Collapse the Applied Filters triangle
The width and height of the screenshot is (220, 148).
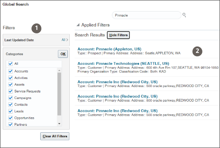pyautogui.click(x=78, y=25)
